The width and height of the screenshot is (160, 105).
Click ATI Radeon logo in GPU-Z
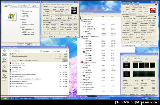[x=153, y=10]
